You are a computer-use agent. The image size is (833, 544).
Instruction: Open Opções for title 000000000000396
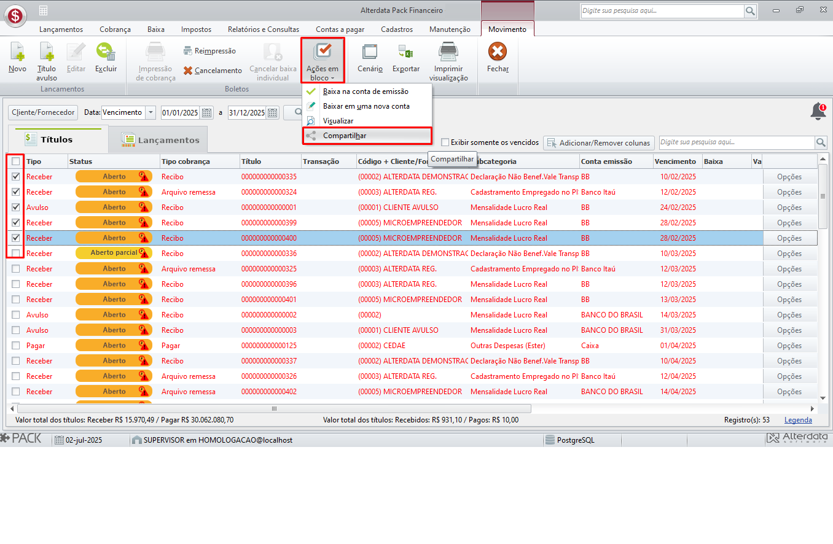pyautogui.click(x=789, y=284)
